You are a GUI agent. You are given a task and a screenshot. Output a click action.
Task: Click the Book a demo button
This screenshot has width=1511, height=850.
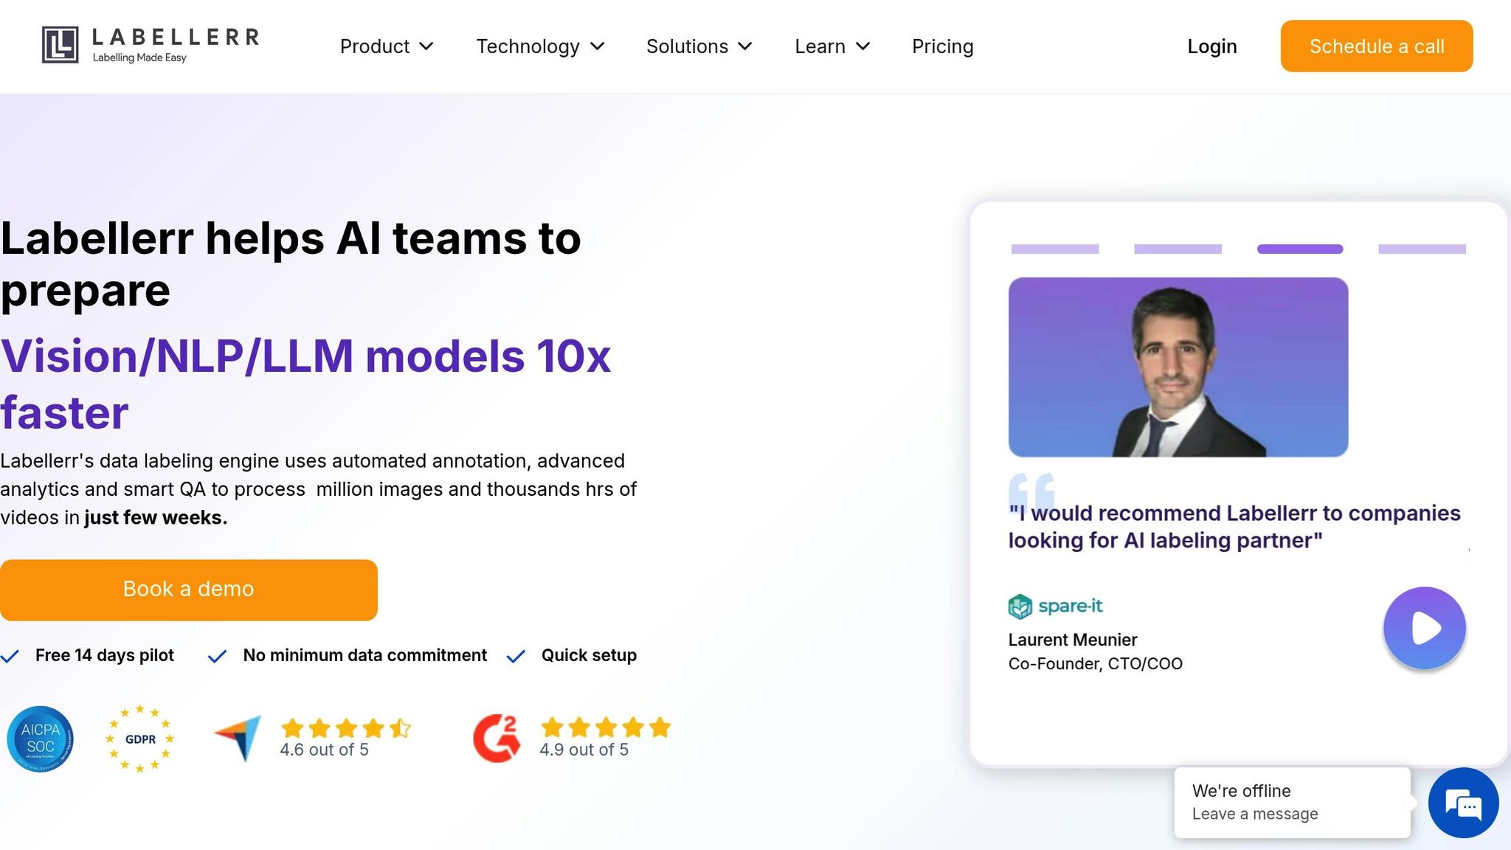(189, 590)
